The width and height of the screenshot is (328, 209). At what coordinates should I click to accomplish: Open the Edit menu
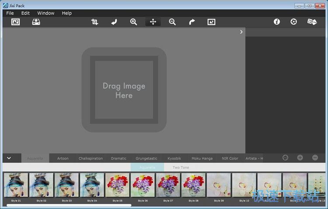(25, 13)
